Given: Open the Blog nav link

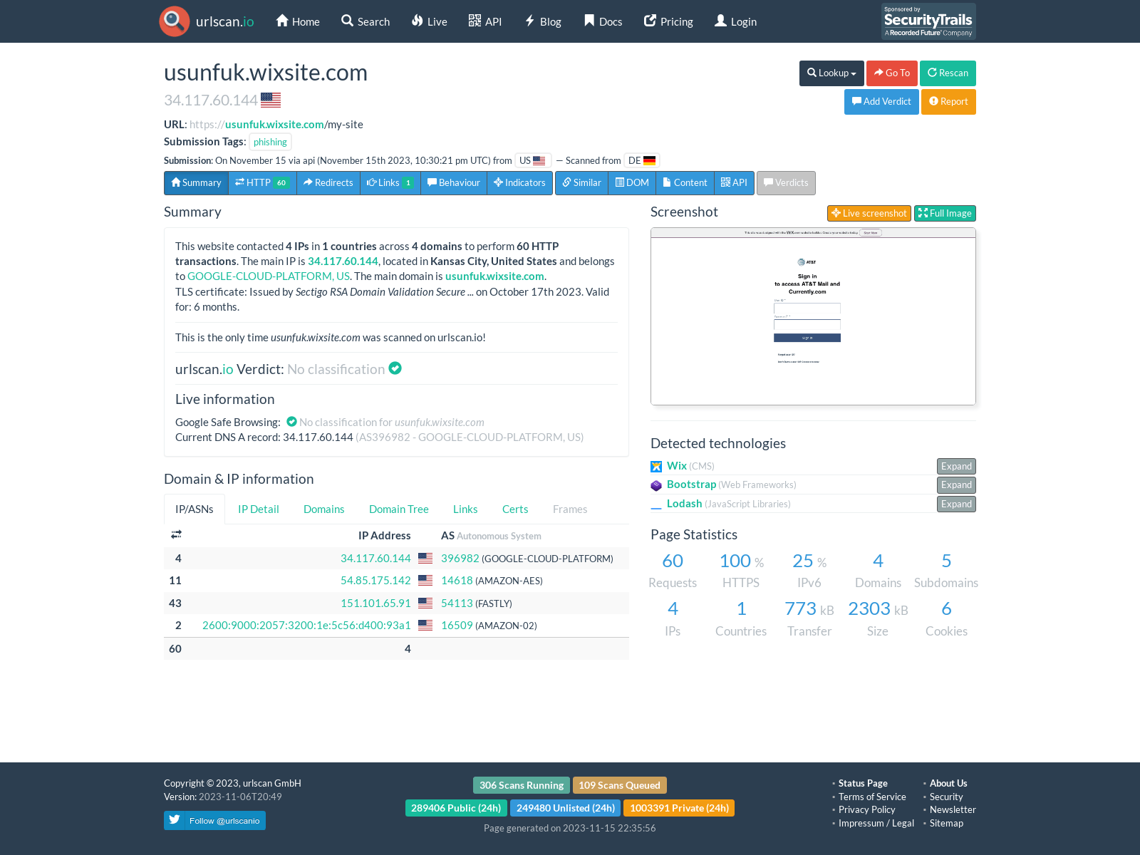Looking at the screenshot, I should point(543,21).
